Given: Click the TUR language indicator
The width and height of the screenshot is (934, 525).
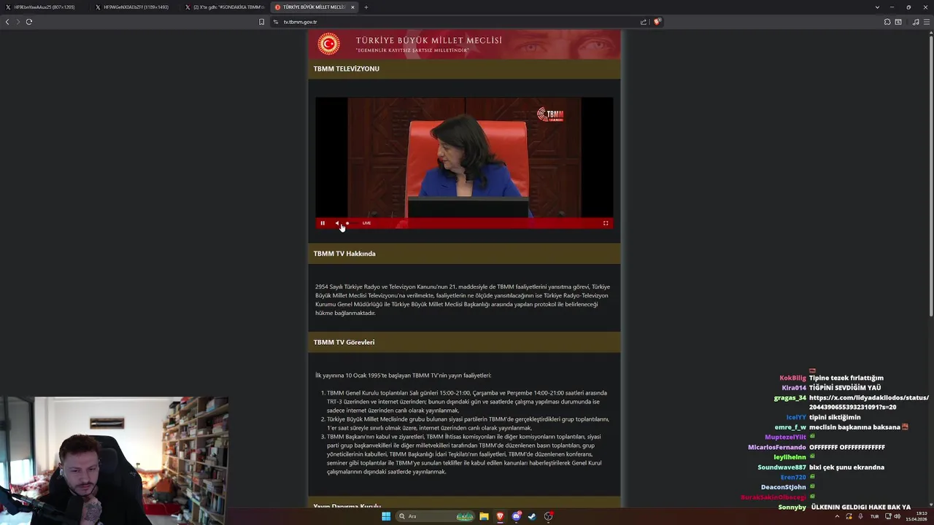Looking at the screenshot, I should 874,516.
